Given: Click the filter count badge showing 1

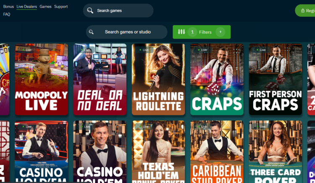Looking at the screenshot, I should point(192,32).
